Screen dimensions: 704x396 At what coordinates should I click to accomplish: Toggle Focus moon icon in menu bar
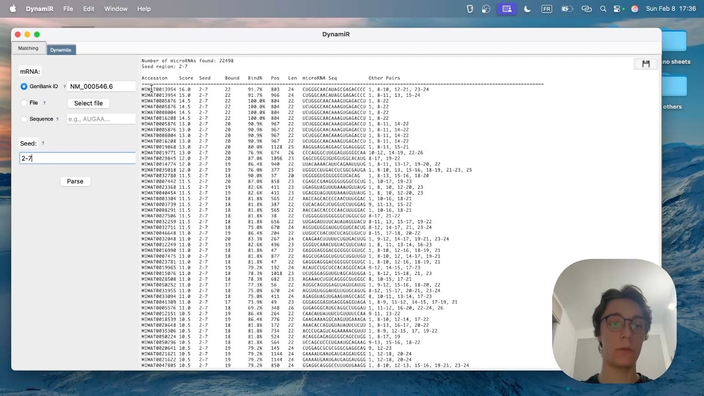click(527, 9)
